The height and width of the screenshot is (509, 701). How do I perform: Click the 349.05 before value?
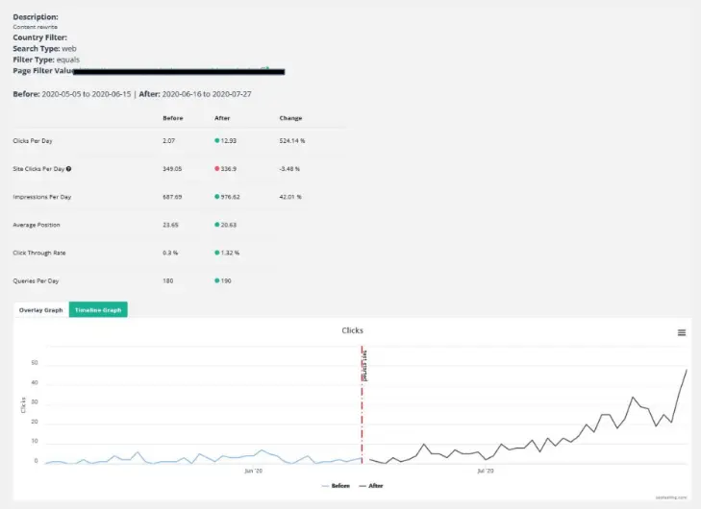(172, 169)
